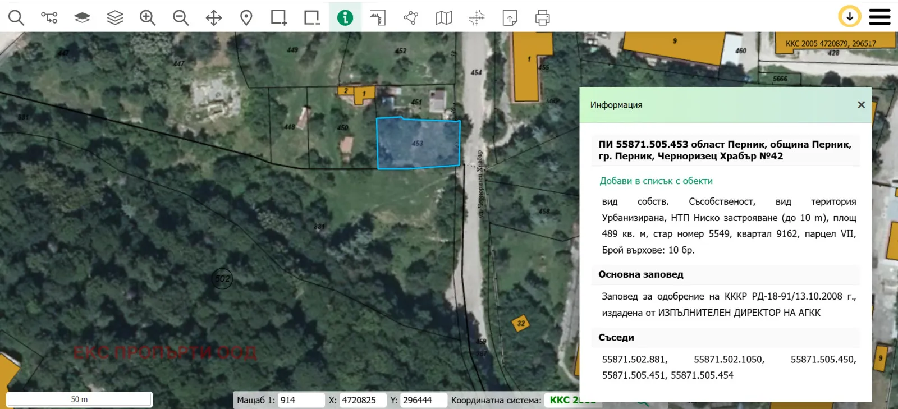
Task: Open the coordinate system KKC selector
Action: pyautogui.click(x=572, y=400)
